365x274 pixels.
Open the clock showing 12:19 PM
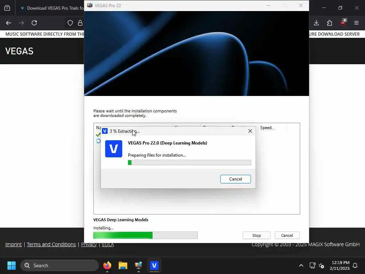pos(340,265)
